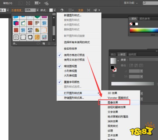Click the new graphic style icon in panel

click(x=44, y=44)
